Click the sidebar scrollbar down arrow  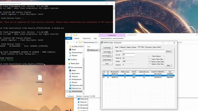click(84, 94)
